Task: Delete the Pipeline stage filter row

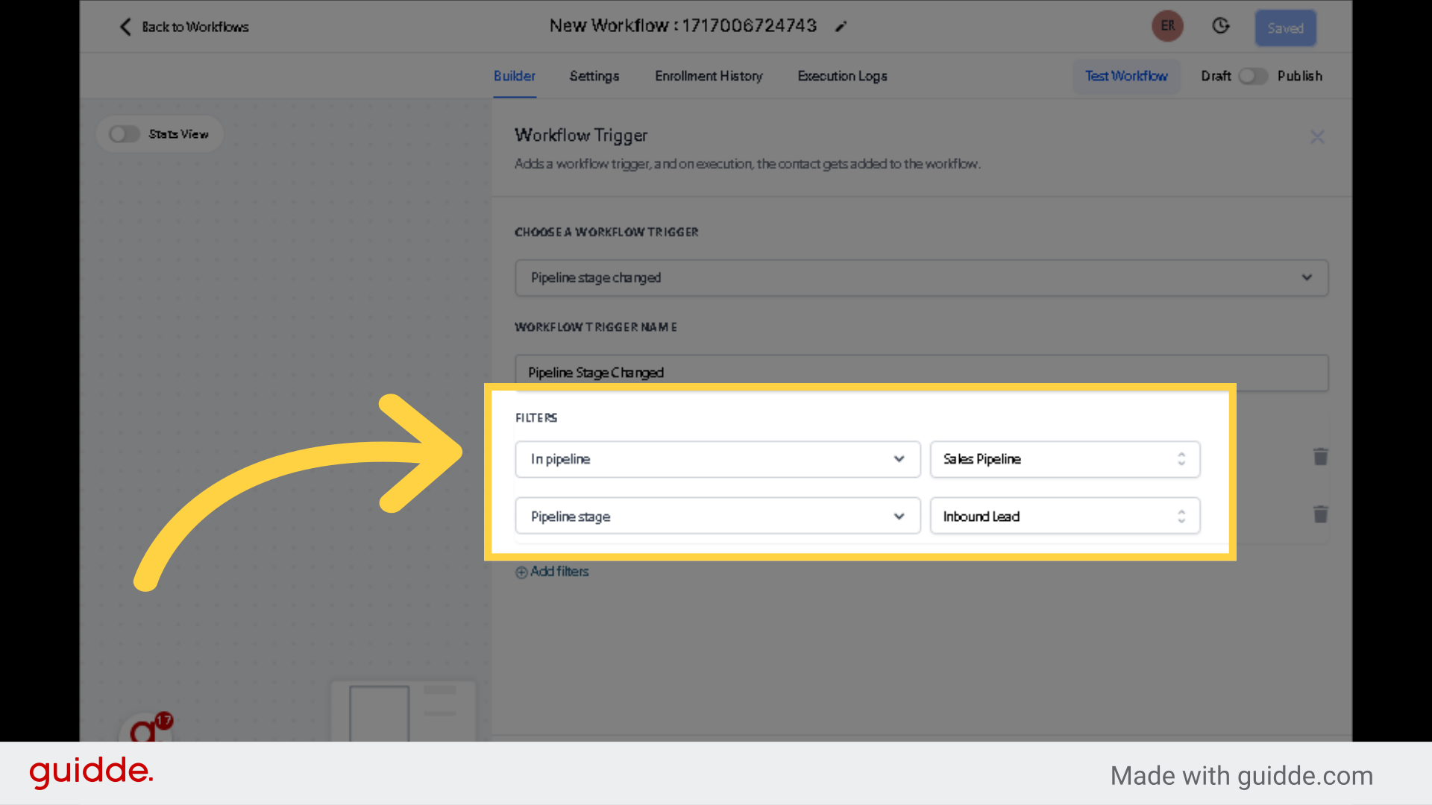Action: pos(1320,514)
